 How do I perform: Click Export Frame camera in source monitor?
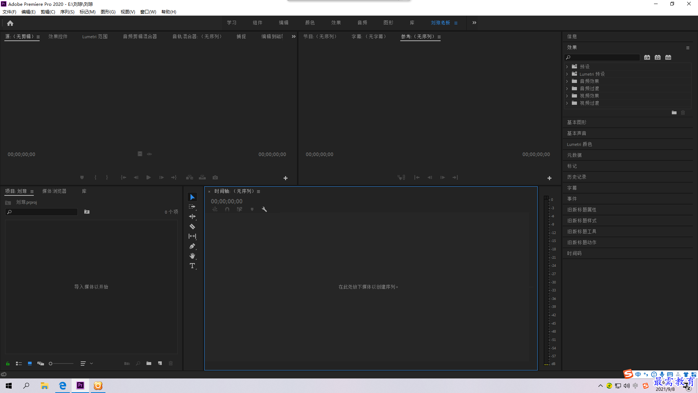[x=215, y=178]
